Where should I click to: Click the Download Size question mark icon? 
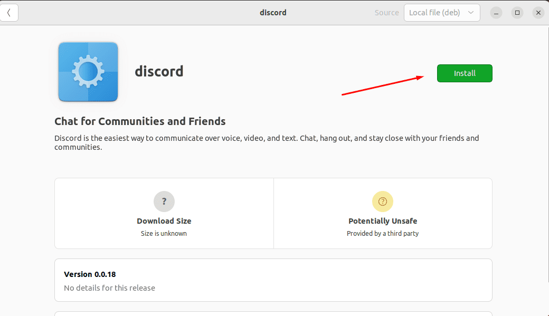(164, 202)
